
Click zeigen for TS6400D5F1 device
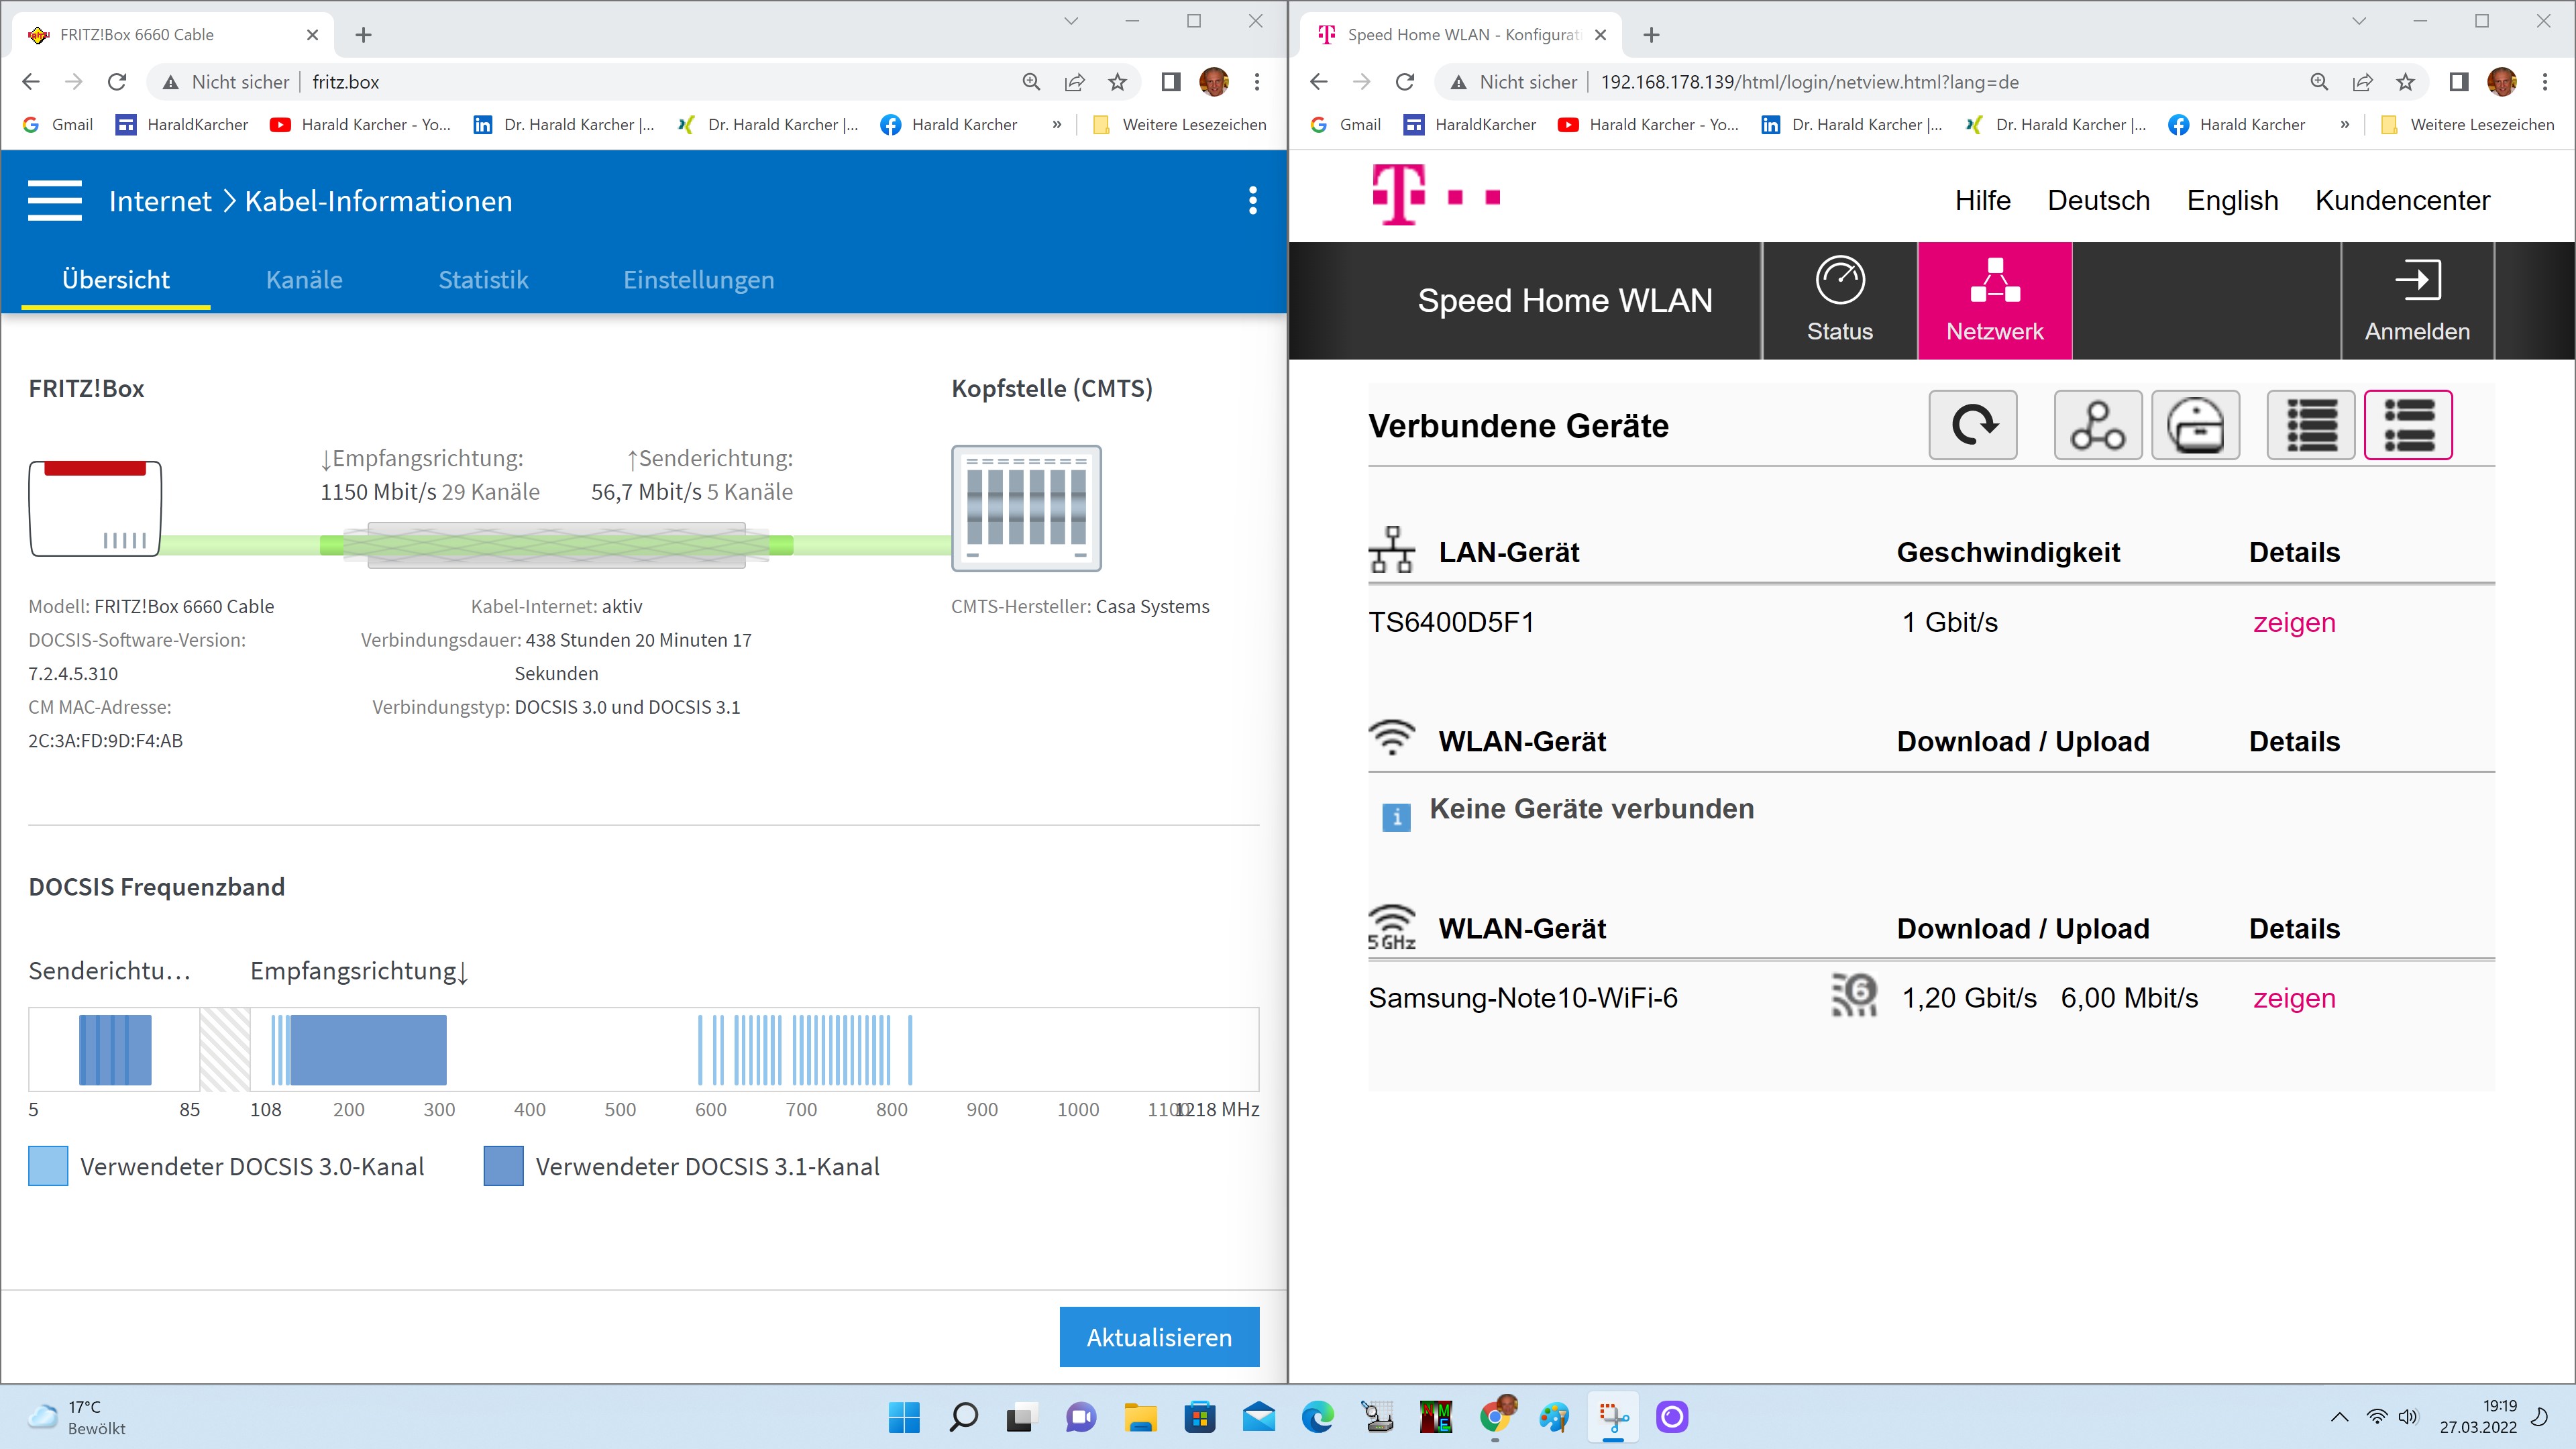click(2294, 622)
